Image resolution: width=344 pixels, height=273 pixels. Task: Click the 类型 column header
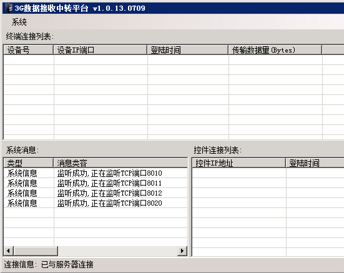(x=29, y=163)
